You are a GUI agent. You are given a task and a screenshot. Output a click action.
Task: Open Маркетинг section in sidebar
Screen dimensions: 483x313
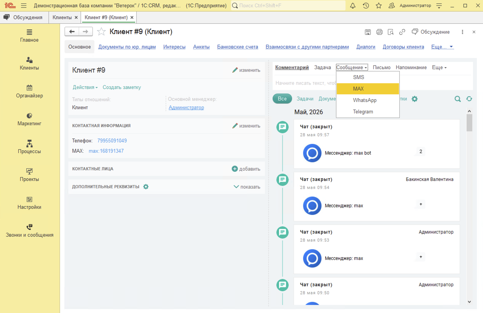click(x=29, y=119)
